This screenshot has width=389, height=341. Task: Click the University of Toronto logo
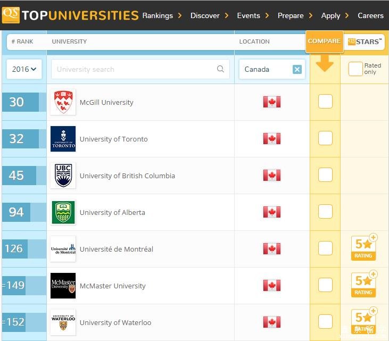tap(63, 139)
